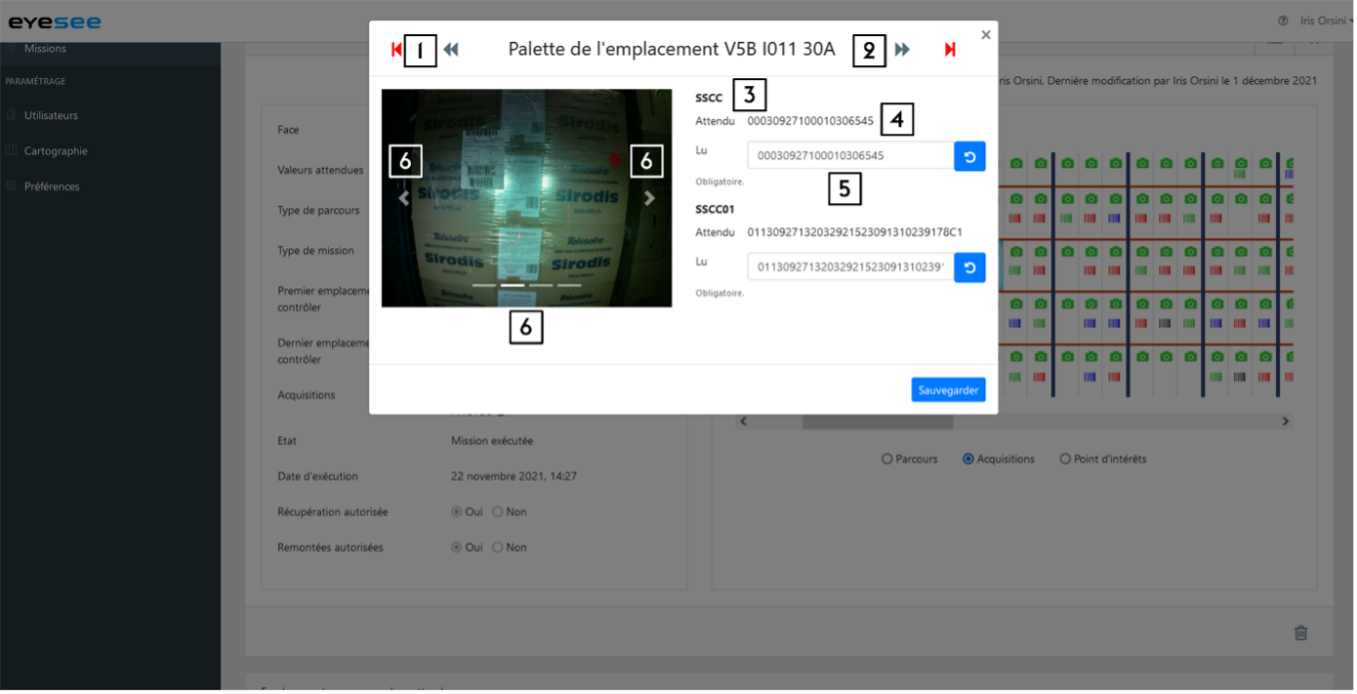1357x694 pixels.
Task: Click the dialog title 'Palette de l'emplacement V5B I011 30A'
Action: (x=672, y=49)
